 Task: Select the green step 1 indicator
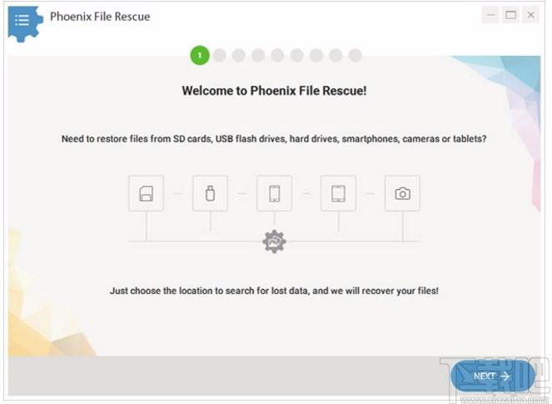tap(200, 56)
